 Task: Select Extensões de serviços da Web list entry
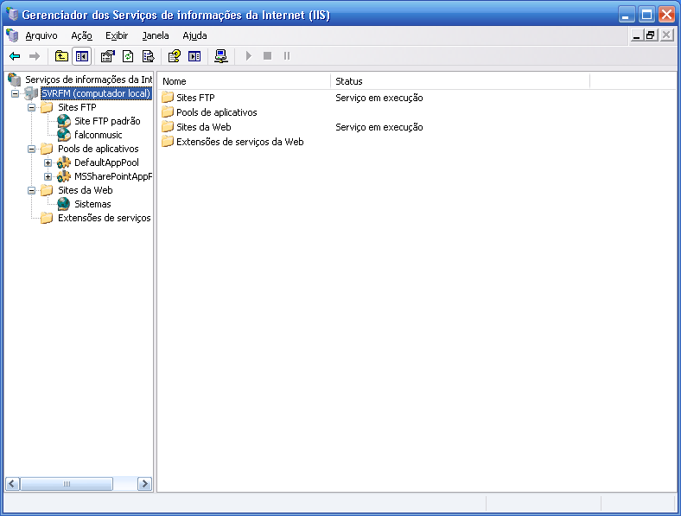[239, 142]
